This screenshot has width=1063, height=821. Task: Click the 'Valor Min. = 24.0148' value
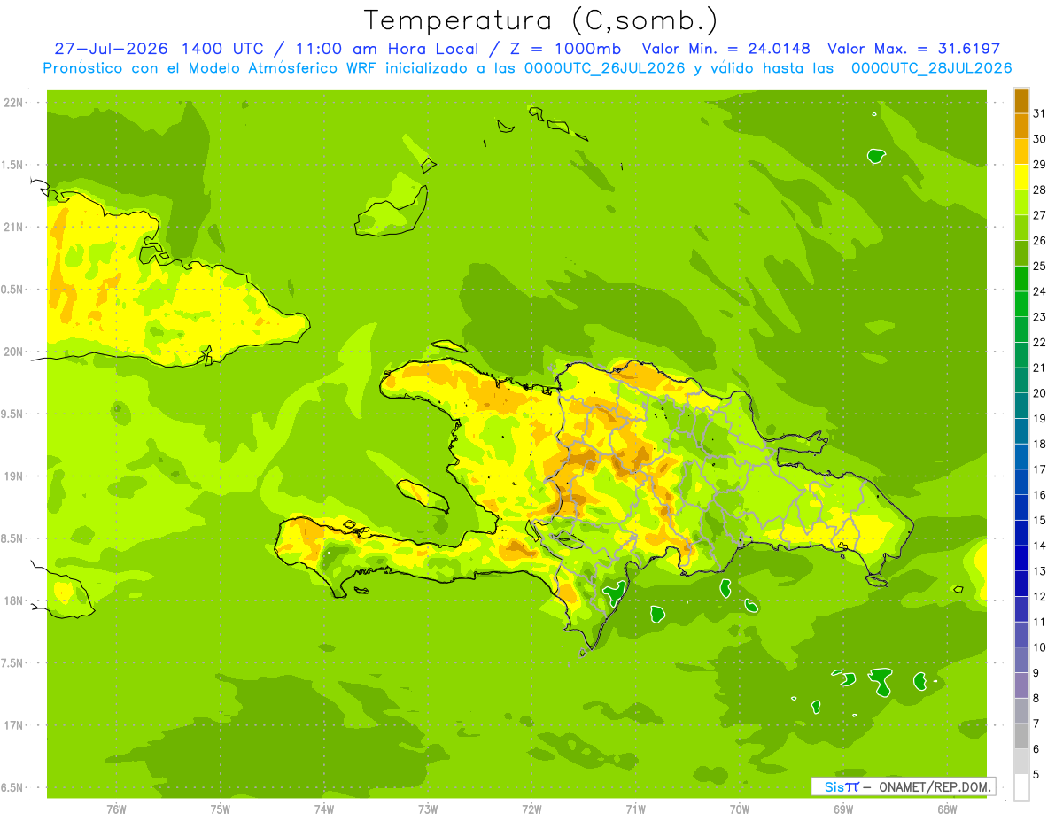tap(726, 49)
